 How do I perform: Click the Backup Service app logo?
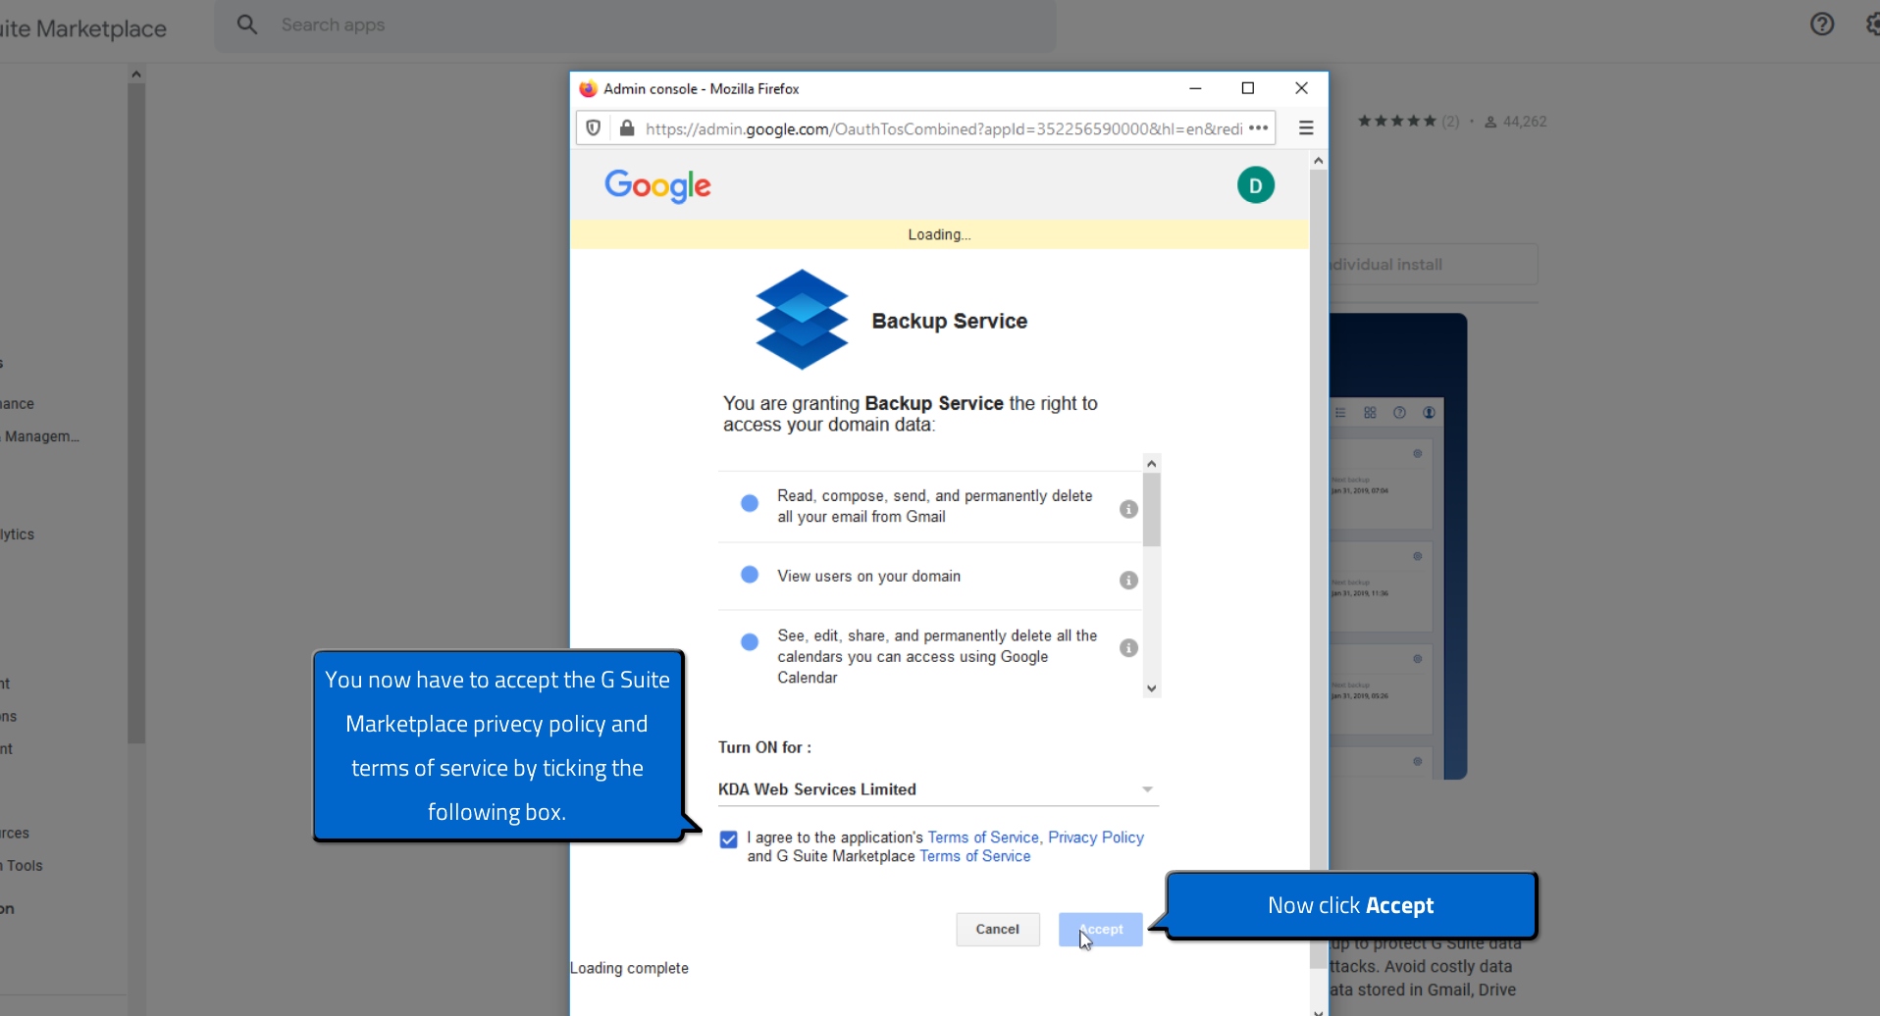(x=802, y=320)
